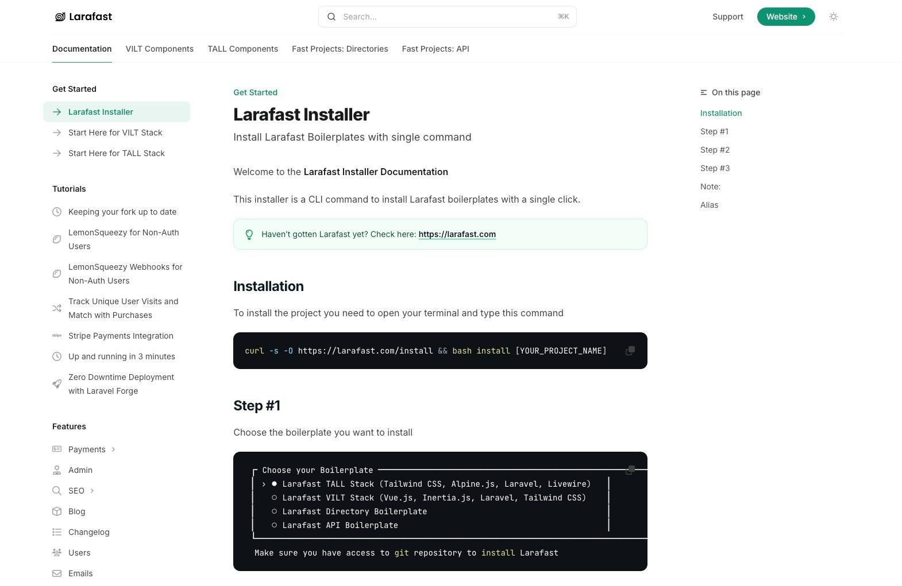
Task: Open Start Here for TALL Stack
Action: (117, 153)
